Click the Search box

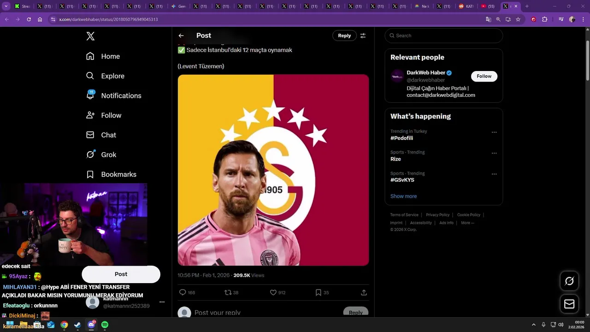click(x=444, y=36)
